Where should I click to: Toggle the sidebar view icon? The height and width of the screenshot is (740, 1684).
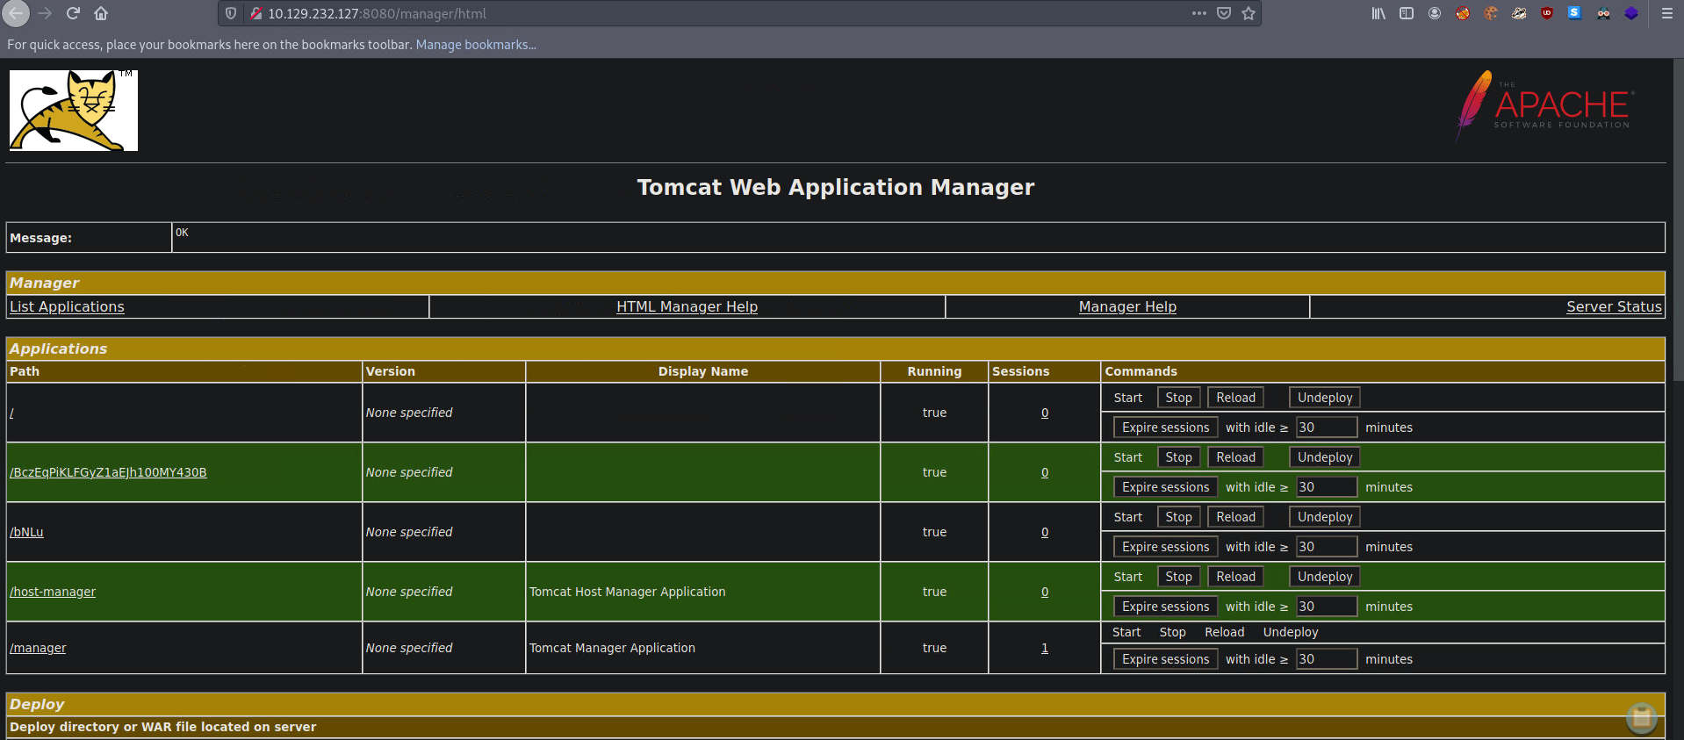coord(1407,13)
